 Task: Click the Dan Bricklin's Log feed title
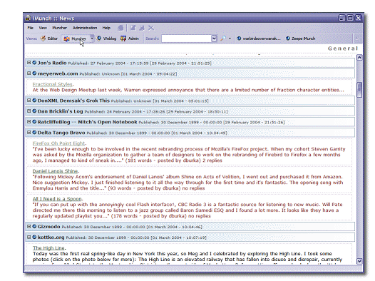pyautogui.click(x=60, y=111)
